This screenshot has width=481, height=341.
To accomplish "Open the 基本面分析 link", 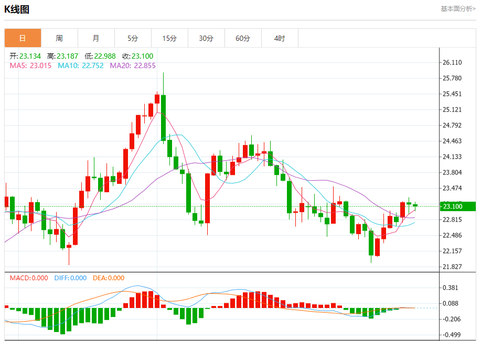I will pyautogui.click(x=458, y=9).
